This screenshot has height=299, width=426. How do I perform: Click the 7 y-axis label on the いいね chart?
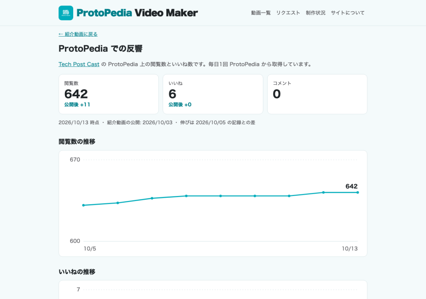coord(78,289)
